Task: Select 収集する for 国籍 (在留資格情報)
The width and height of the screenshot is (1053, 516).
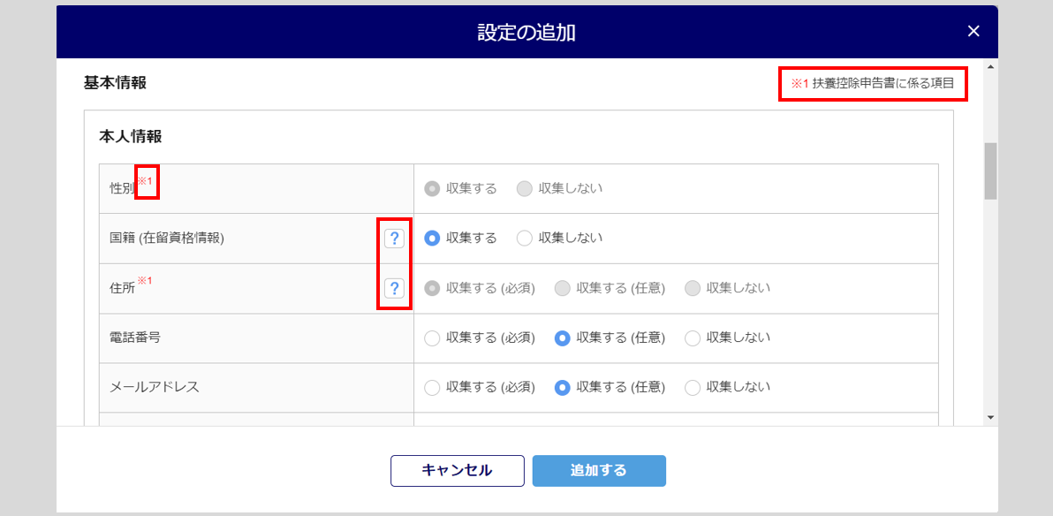Action: point(433,238)
